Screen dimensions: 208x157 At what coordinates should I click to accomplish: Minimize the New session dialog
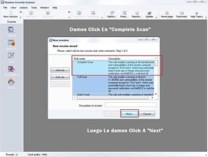click(141, 39)
